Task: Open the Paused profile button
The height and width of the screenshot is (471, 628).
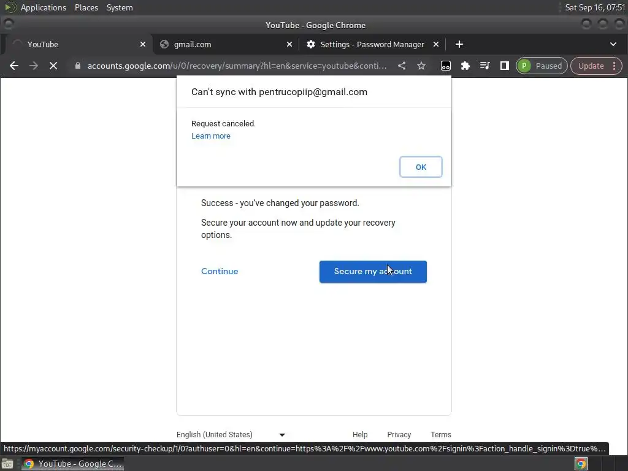Action: pyautogui.click(x=542, y=66)
